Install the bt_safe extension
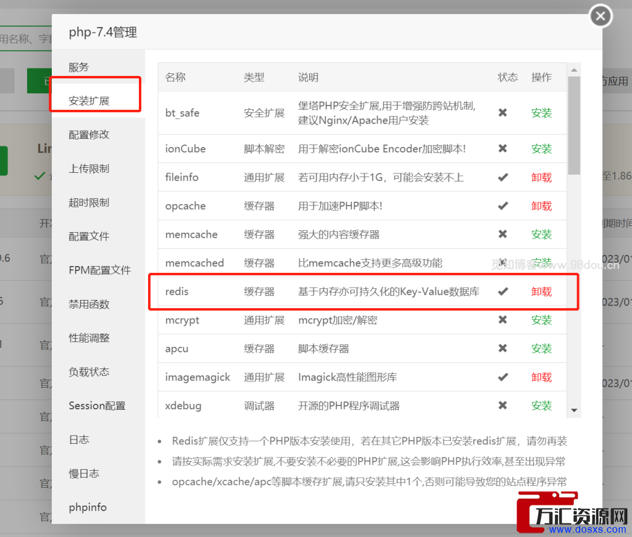 [x=541, y=113]
